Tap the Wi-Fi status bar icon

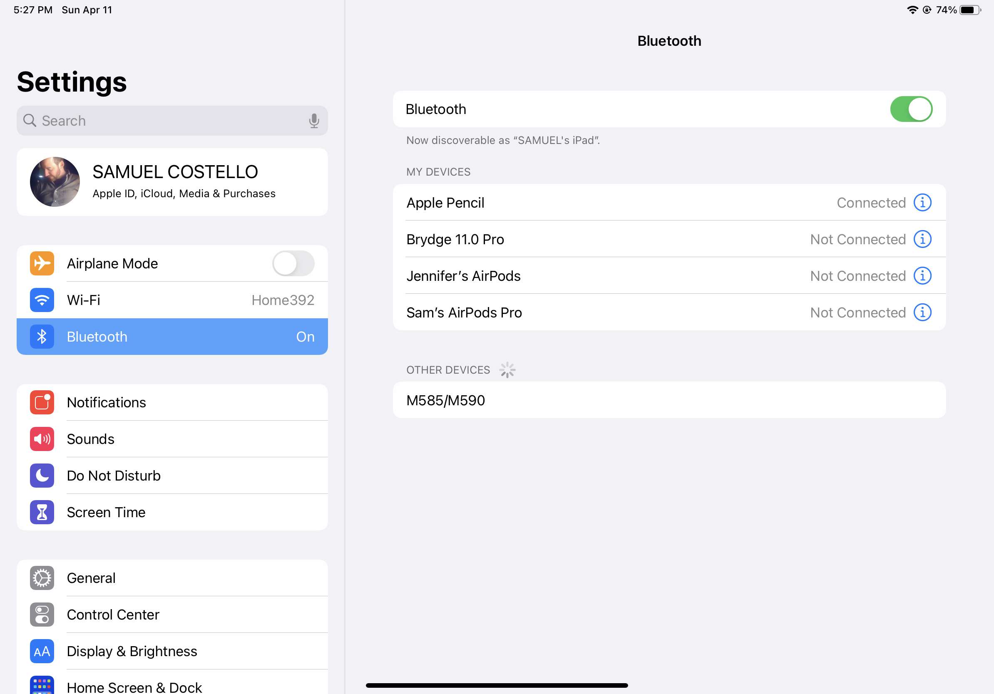pos(912,10)
